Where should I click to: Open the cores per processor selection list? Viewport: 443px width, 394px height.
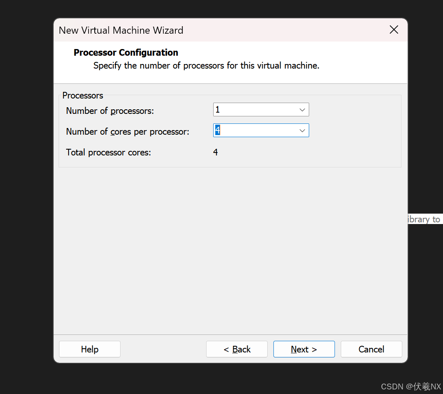[x=302, y=130]
